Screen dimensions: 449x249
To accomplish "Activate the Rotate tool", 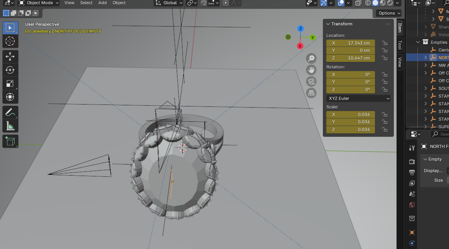I will [10, 70].
